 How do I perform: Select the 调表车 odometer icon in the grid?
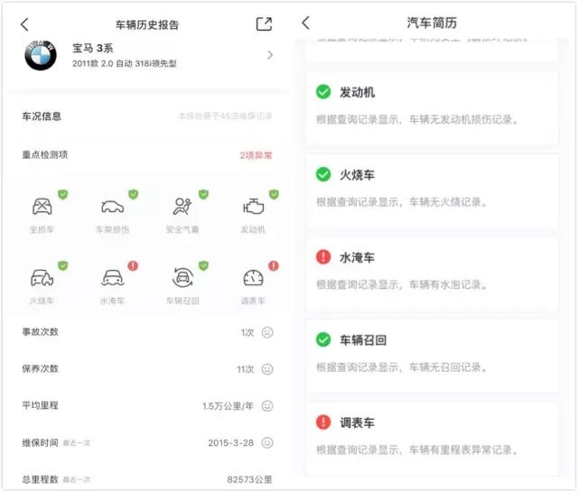tap(253, 278)
